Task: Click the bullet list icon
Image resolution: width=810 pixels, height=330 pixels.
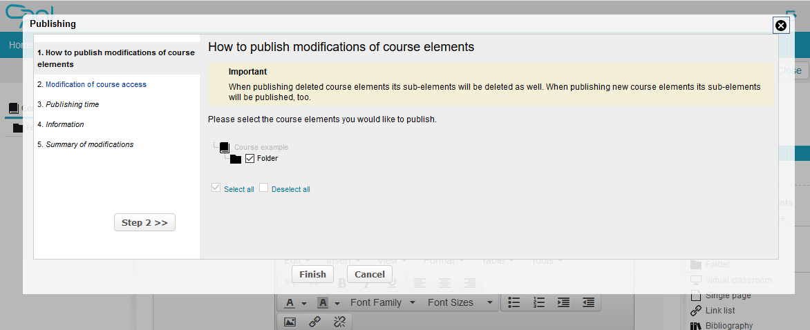Action: click(514, 302)
